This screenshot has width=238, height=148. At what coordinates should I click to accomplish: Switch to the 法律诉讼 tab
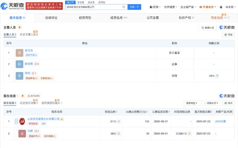(x=51, y=17)
